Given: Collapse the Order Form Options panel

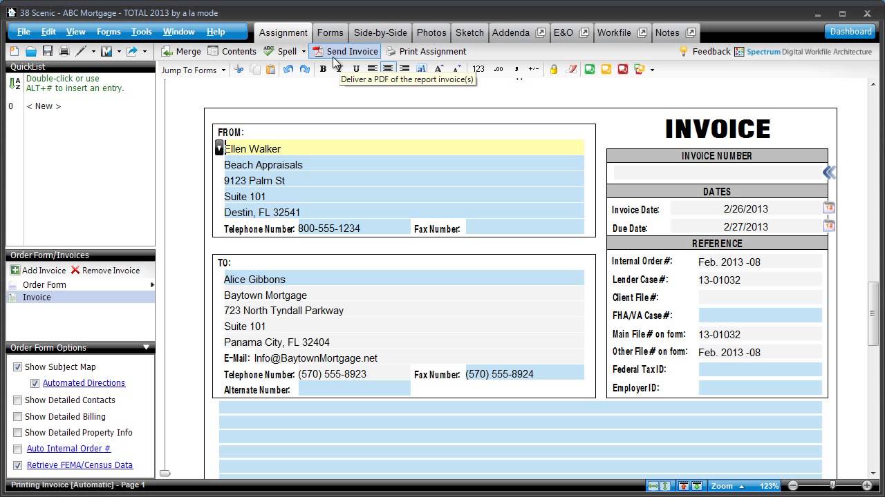Looking at the screenshot, I should coord(147,348).
